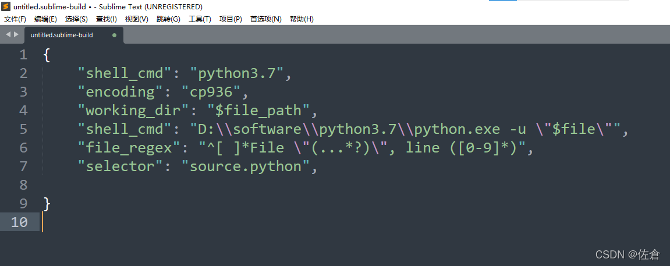Click line number 10 in gutter
The image size is (670, 266).
[x=19, y=222]
